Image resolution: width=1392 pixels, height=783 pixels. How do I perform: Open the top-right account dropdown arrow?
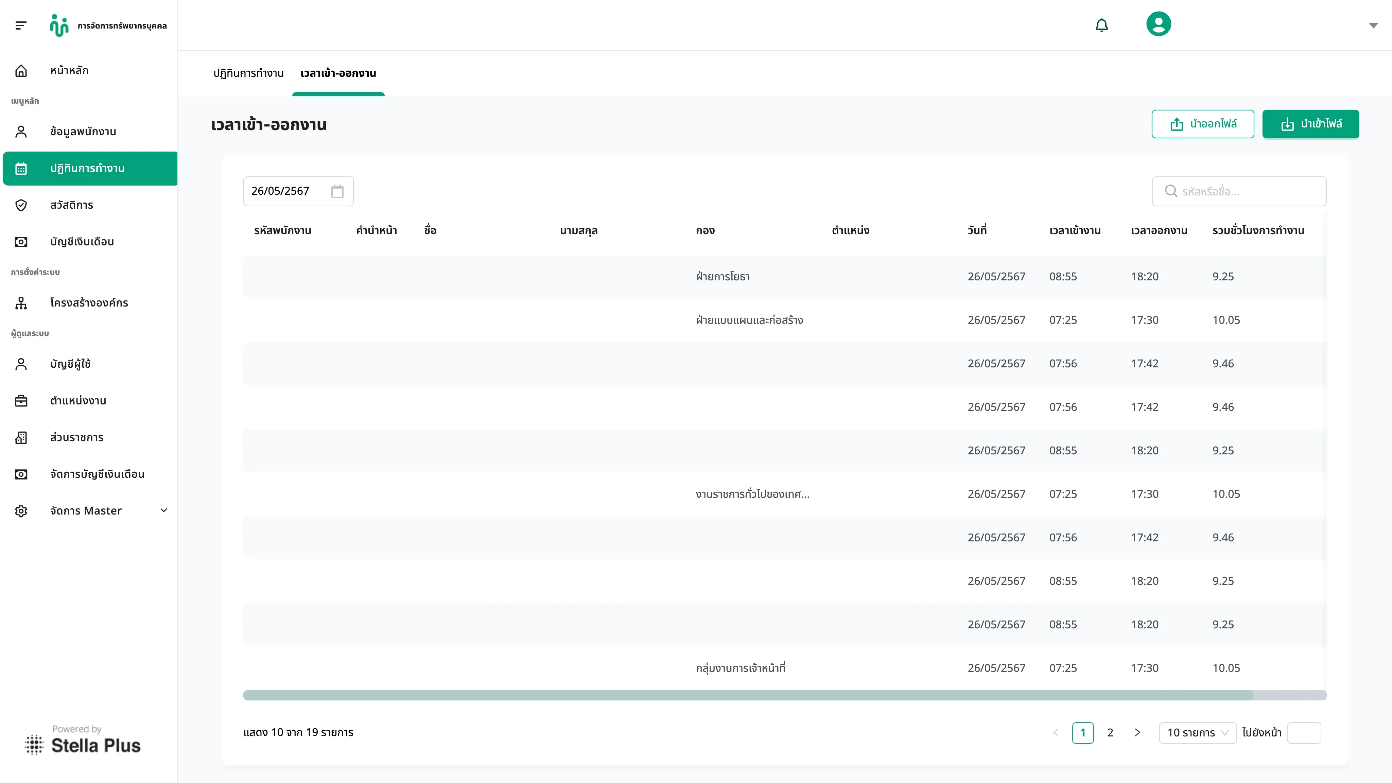pos(1373,25)
